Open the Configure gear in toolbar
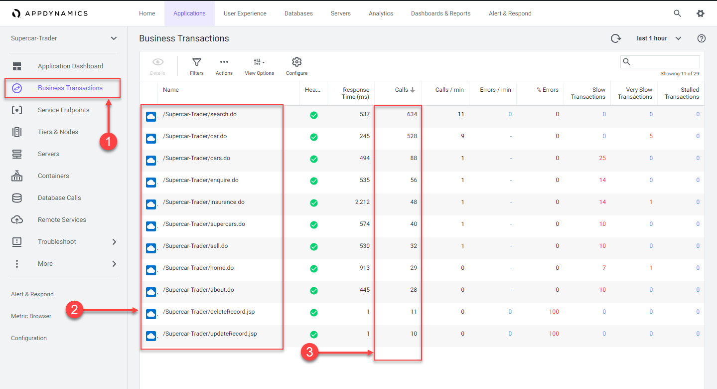This screenshot has height=389, width=717. [x=297, y=62]
